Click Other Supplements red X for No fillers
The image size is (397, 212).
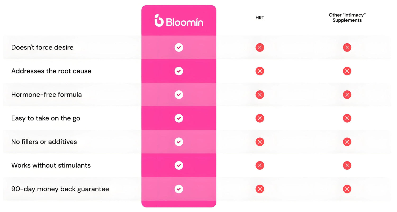pos(347,142)
